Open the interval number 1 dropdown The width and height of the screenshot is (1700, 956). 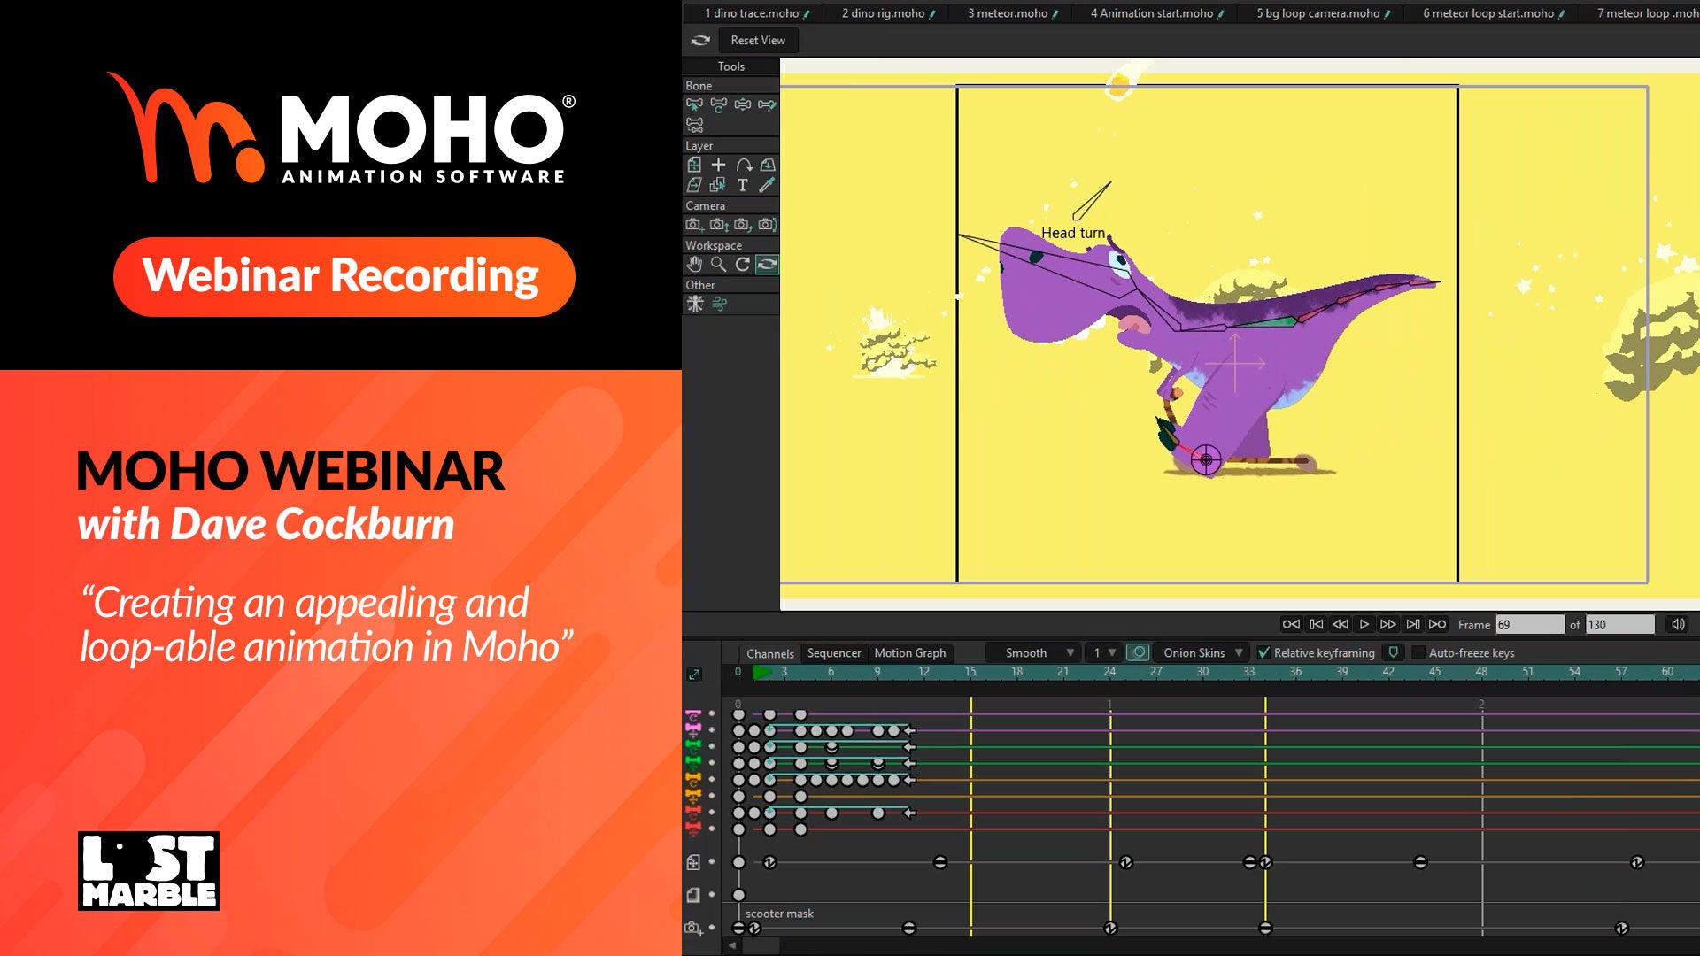(x=1103, y=652)
